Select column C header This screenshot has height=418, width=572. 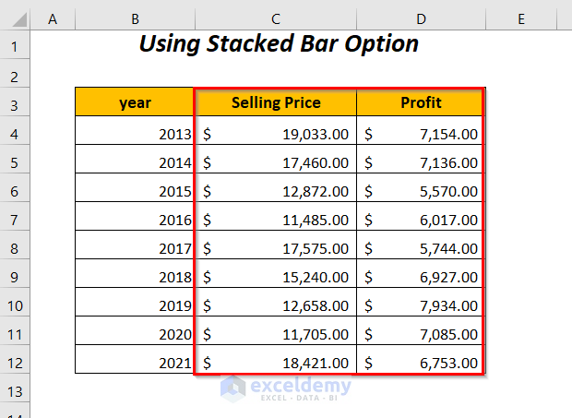[x=275, y=18]
